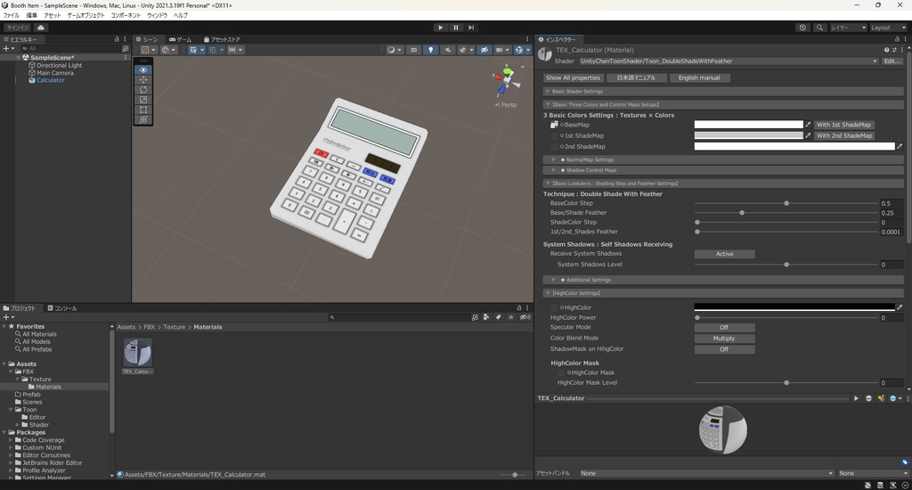Image resolution: width=912 pixels, height=490 pixels.
Task: Click the BaseMap eyedropper icon
Action: pyautogui.click(x=808, y=125)
